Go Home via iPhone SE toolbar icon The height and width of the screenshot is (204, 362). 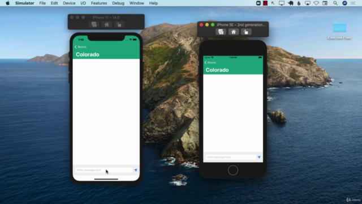click(234, 32)
